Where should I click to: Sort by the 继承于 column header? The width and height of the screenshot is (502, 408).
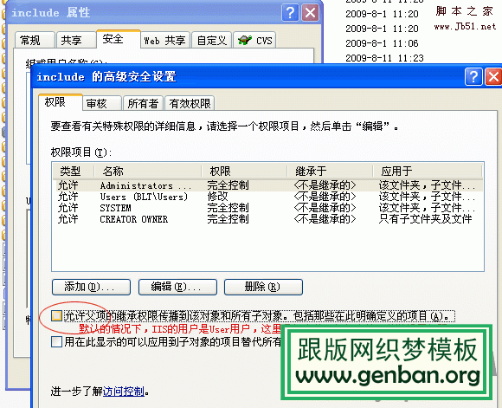point(330,172)
